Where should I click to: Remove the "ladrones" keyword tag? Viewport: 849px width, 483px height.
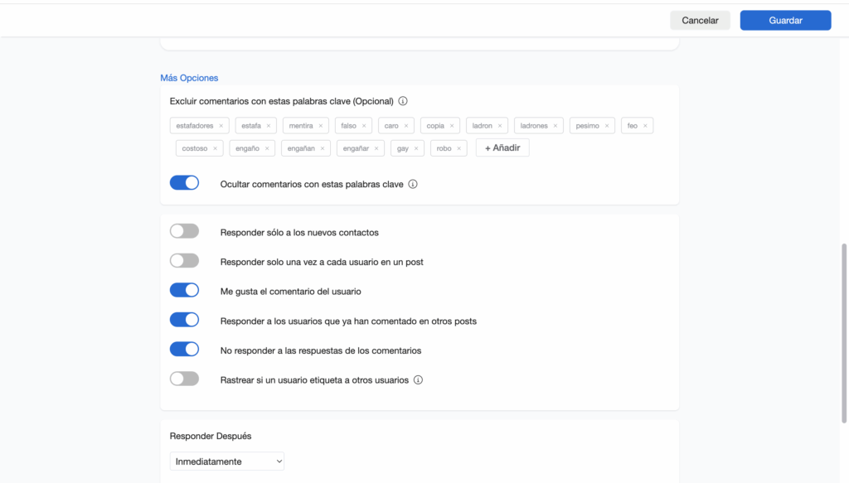555,126
